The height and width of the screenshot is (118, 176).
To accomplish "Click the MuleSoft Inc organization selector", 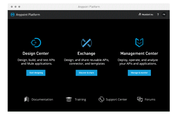I will click(146, 15).
